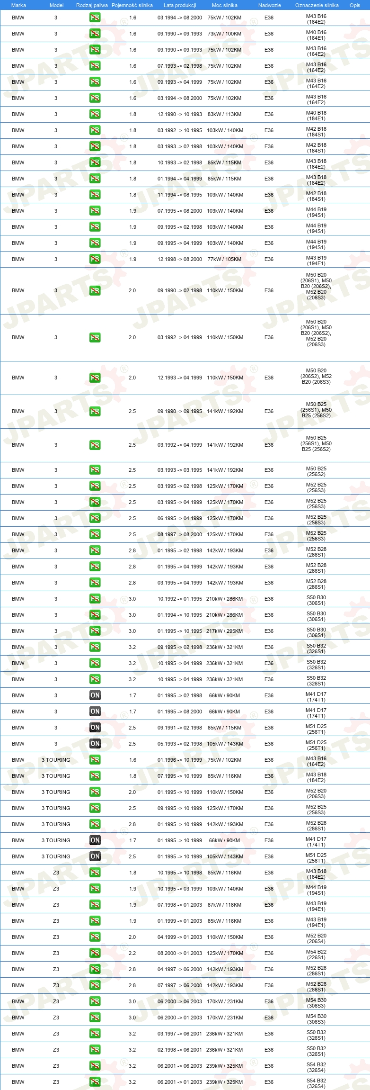Select the ON icon in 3 TOURING 1.7 row
Image resolution: width=370 pixels, height=1090 pixels.
(95, 840)
